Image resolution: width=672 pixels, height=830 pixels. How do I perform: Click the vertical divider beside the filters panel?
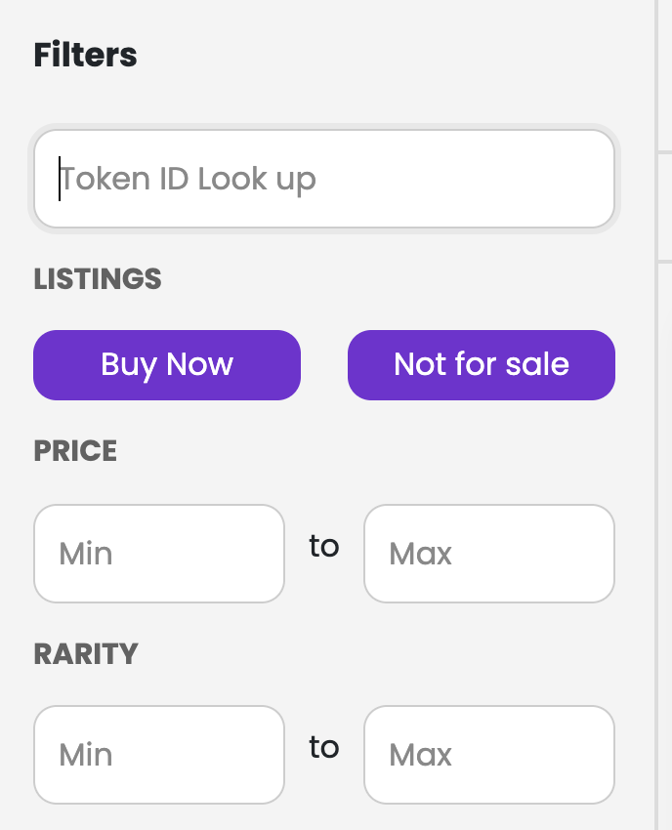tap(655, 415)
